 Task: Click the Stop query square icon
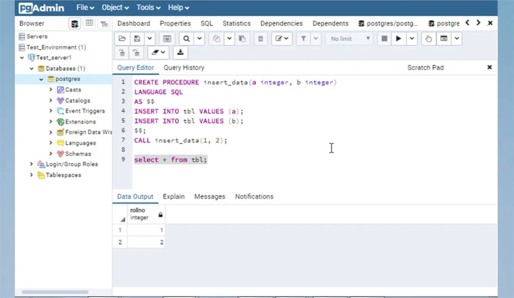pos(384,39)
